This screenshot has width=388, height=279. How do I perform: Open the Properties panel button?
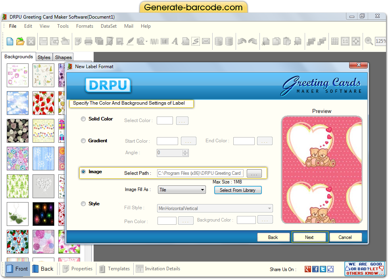pyautogui.click(x=78, y=269)
